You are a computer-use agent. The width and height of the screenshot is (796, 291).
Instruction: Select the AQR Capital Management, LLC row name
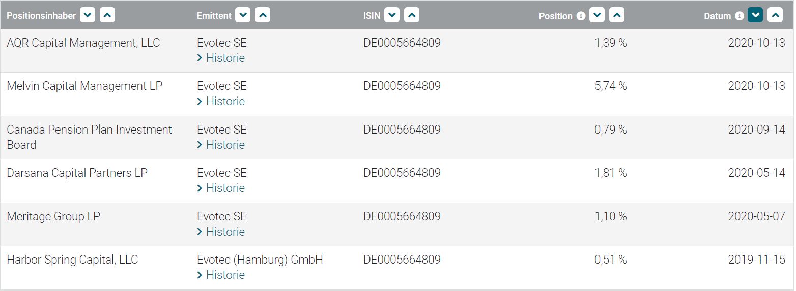83,43
